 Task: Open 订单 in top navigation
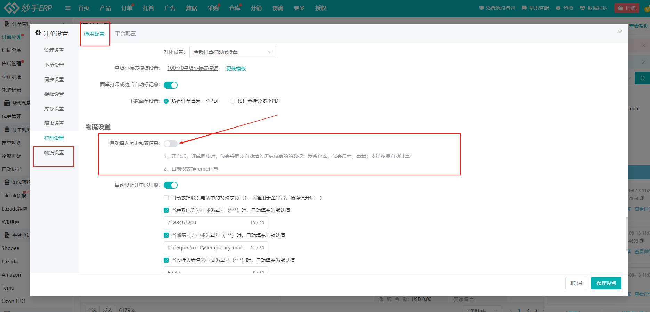click(x=127, y=8)
